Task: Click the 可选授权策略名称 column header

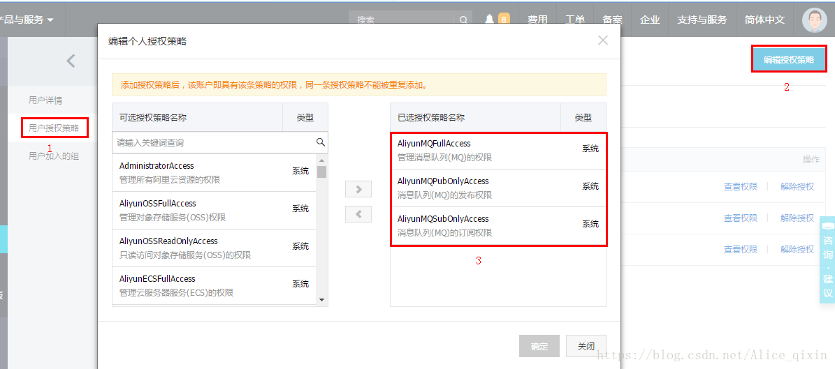Action: [x=197, y=117]
